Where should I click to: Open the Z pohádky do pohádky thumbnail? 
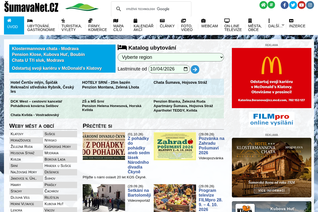point(104,146)
